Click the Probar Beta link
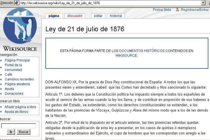Viewport: 210px width, 140px height. coord(162,10)
